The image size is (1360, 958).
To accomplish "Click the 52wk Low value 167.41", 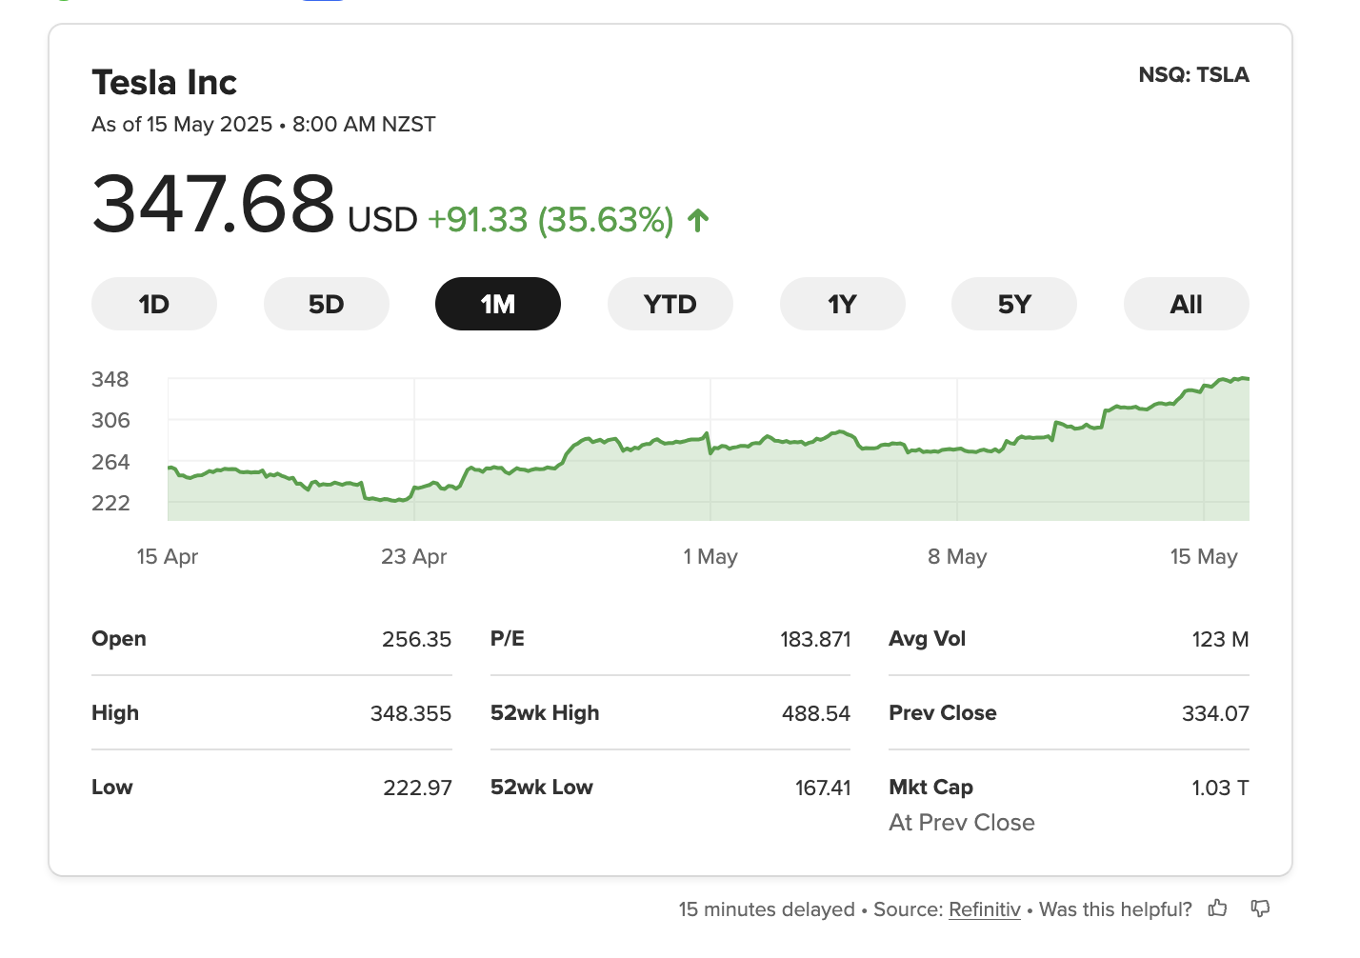I will tap(823, 788).
